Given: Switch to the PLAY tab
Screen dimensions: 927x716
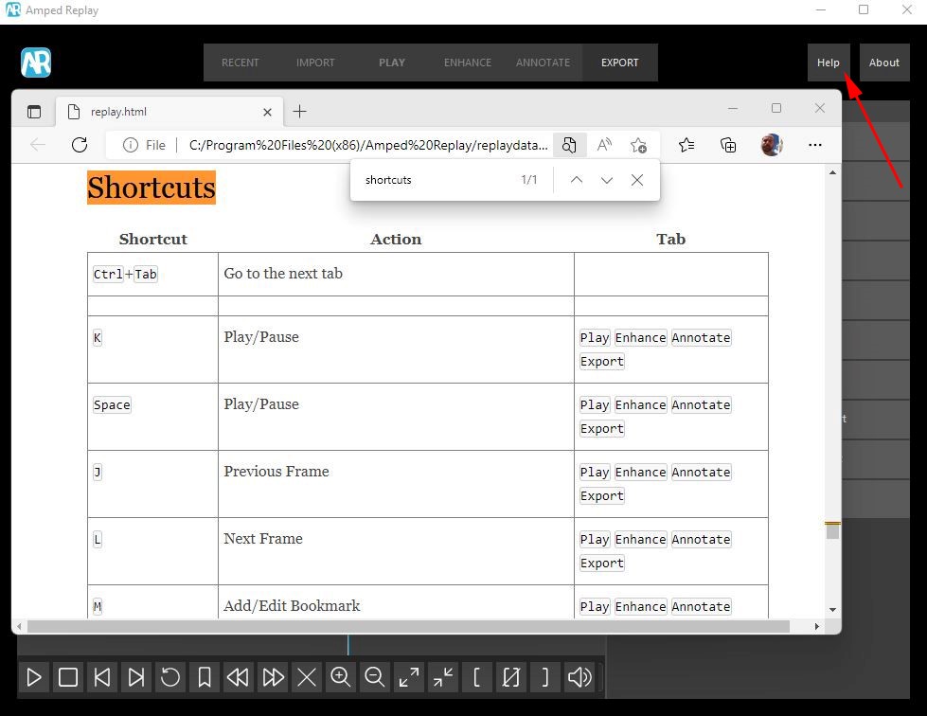Looking at the screenshot, I should tap(391, 63).
